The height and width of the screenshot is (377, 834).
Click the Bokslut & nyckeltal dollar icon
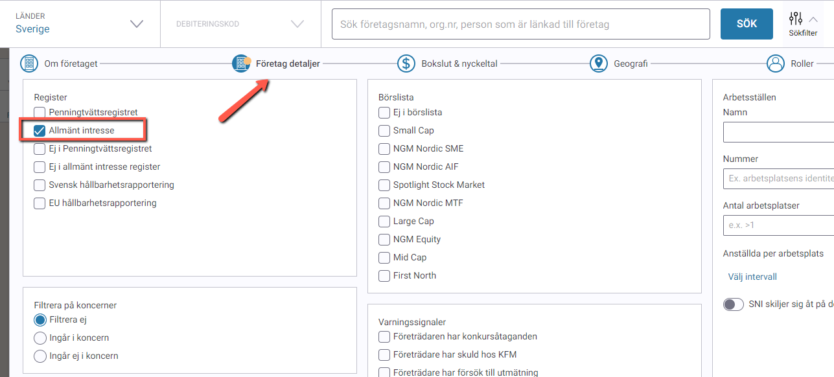point(406,63)
